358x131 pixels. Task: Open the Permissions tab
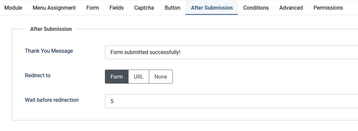pyautogui.click(x=328, y=8)
